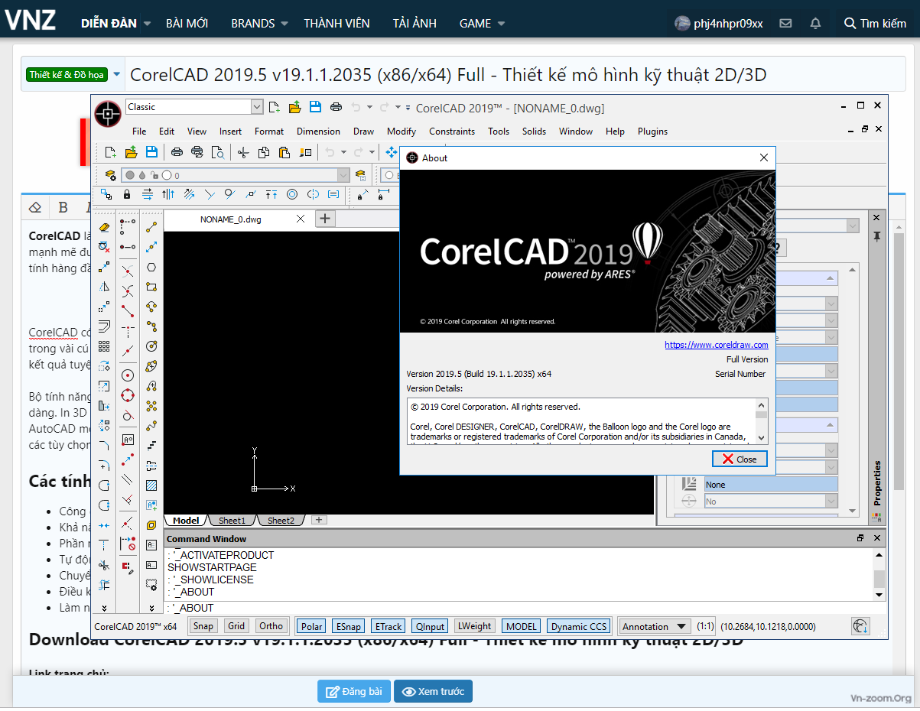Click the Cut scissors icon
Image resolution: width=920 pixels, height=711 pixels.
click(243, 152)
